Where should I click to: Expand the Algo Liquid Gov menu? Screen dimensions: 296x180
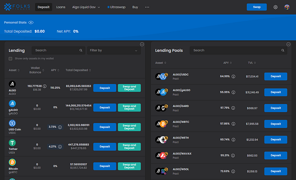(x=86, y=7)
